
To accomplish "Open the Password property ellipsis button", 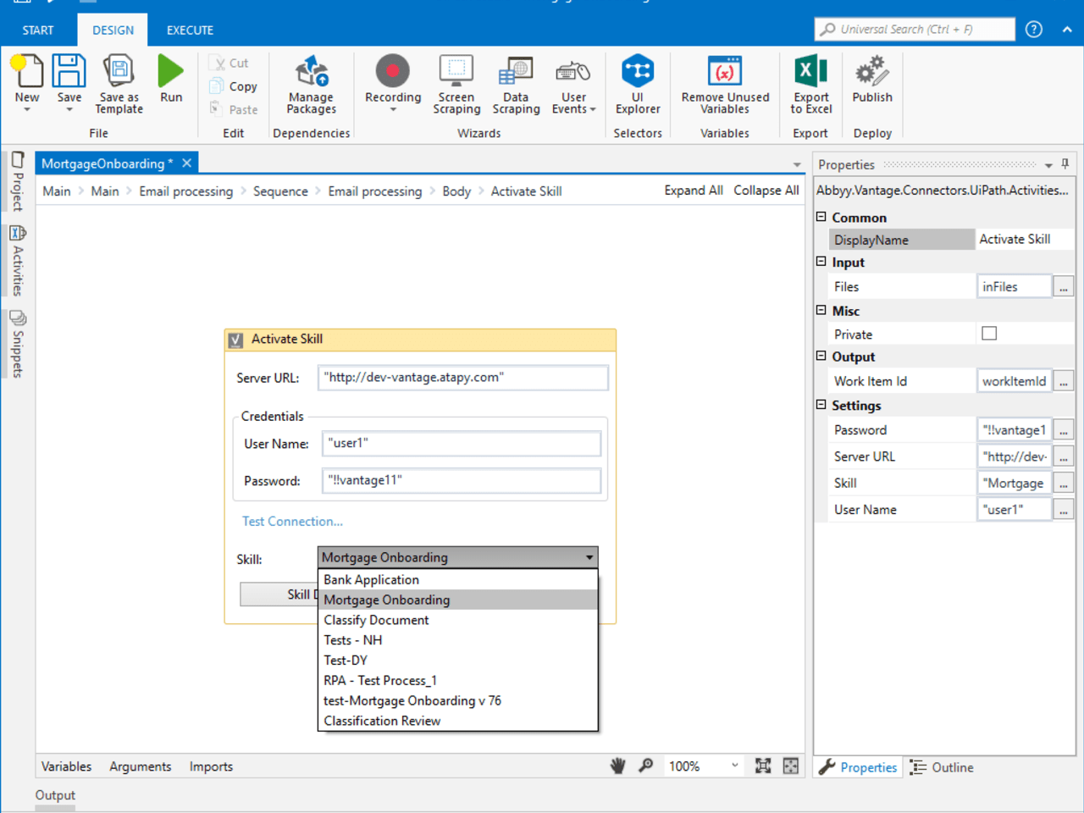I will pyautogui.click(x=1063, y=430).
